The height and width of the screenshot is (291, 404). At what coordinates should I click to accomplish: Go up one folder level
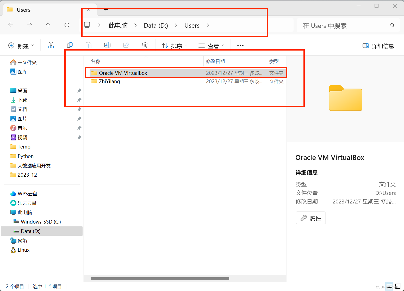click(48, 25)
